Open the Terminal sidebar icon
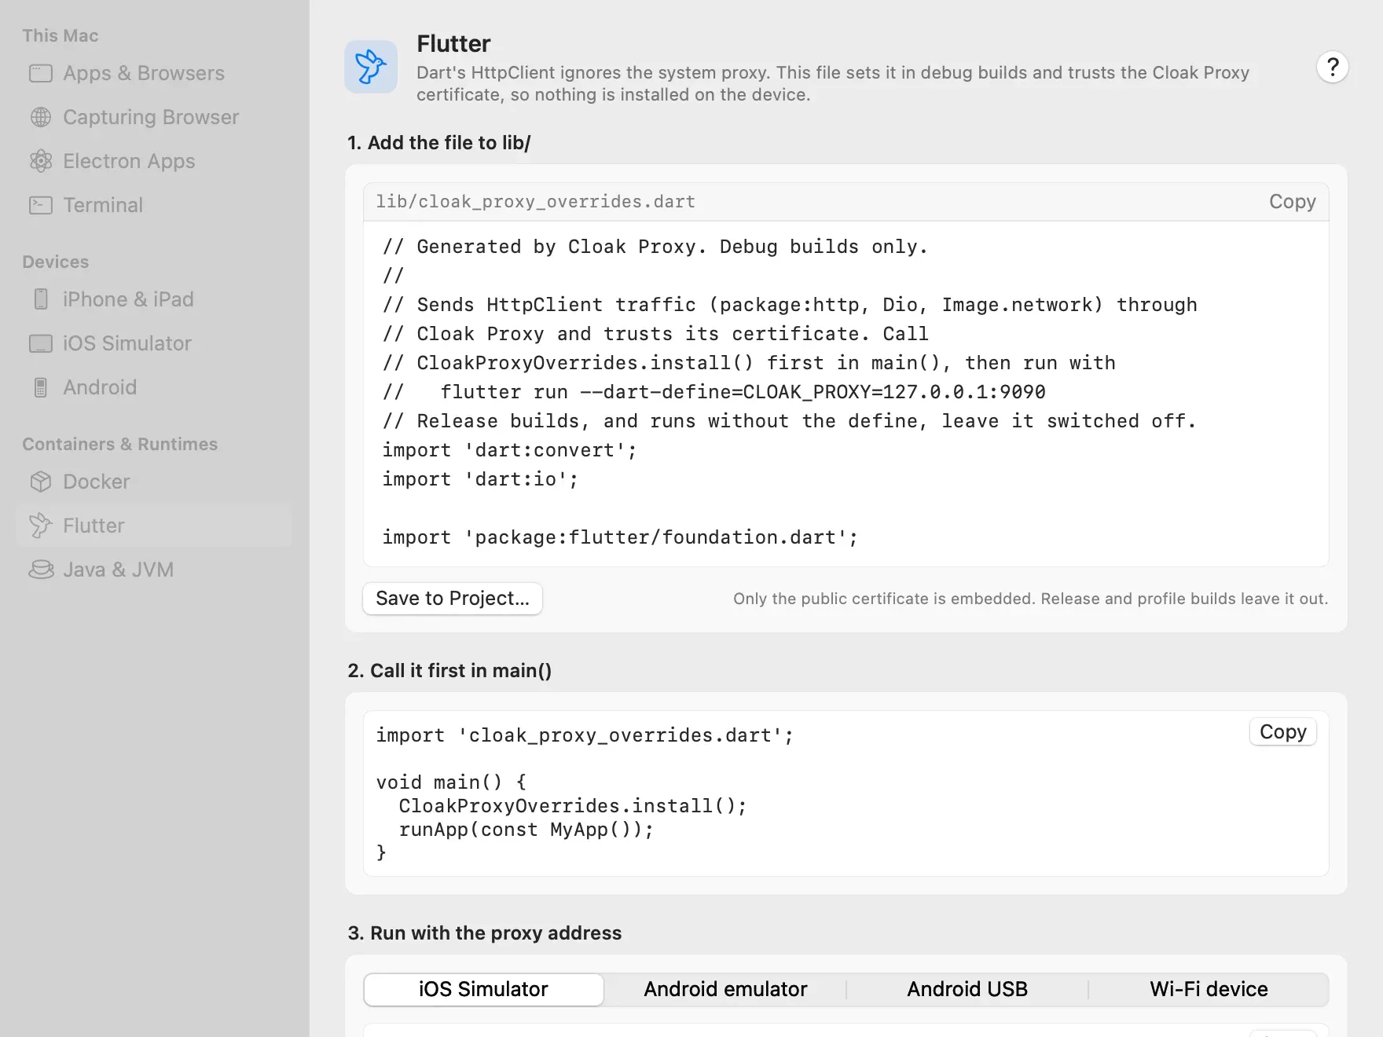Image resolution: width=1383 pixels, height=1037 pixels. click(41, 205)
